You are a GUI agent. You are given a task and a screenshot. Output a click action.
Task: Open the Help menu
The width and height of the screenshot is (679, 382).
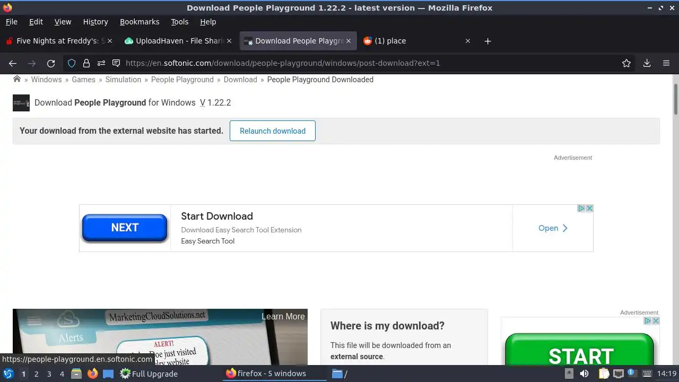208,22
